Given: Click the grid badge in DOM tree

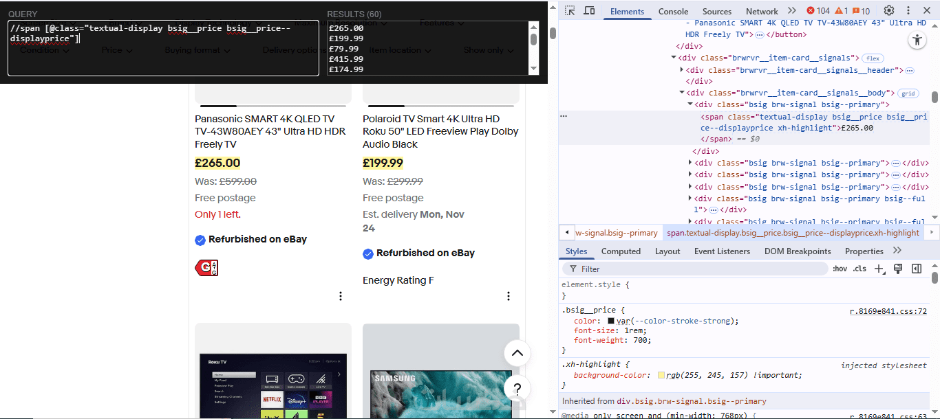Looking at the screenshot, I should point(908,93).
